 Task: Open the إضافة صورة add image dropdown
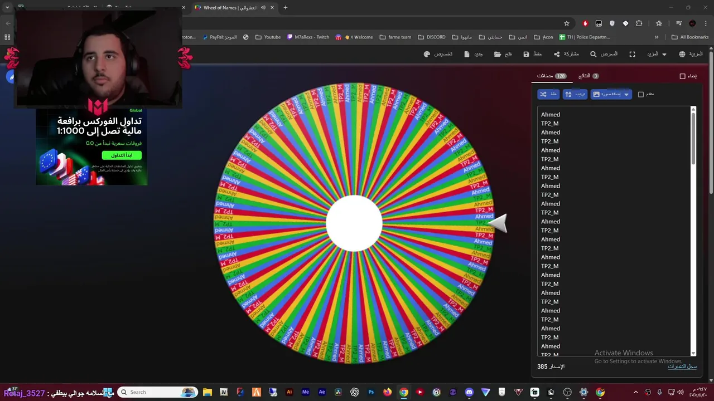pyautogui.click(x=611, y=94)
